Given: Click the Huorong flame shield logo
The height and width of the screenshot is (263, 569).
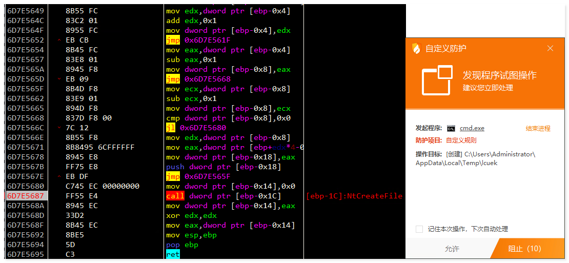Looking at the screenshot, I should [x=416, y=49].
